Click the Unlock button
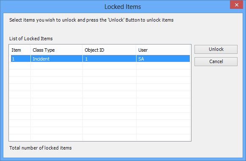 216,50
